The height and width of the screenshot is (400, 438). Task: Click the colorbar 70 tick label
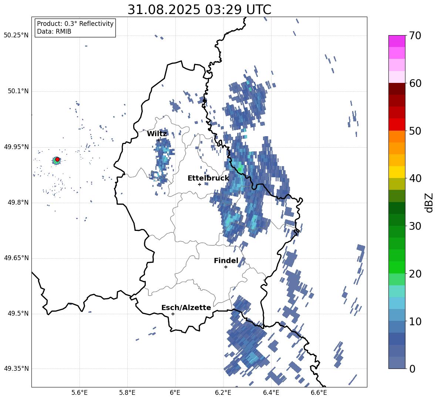click(x=415, y=36)
